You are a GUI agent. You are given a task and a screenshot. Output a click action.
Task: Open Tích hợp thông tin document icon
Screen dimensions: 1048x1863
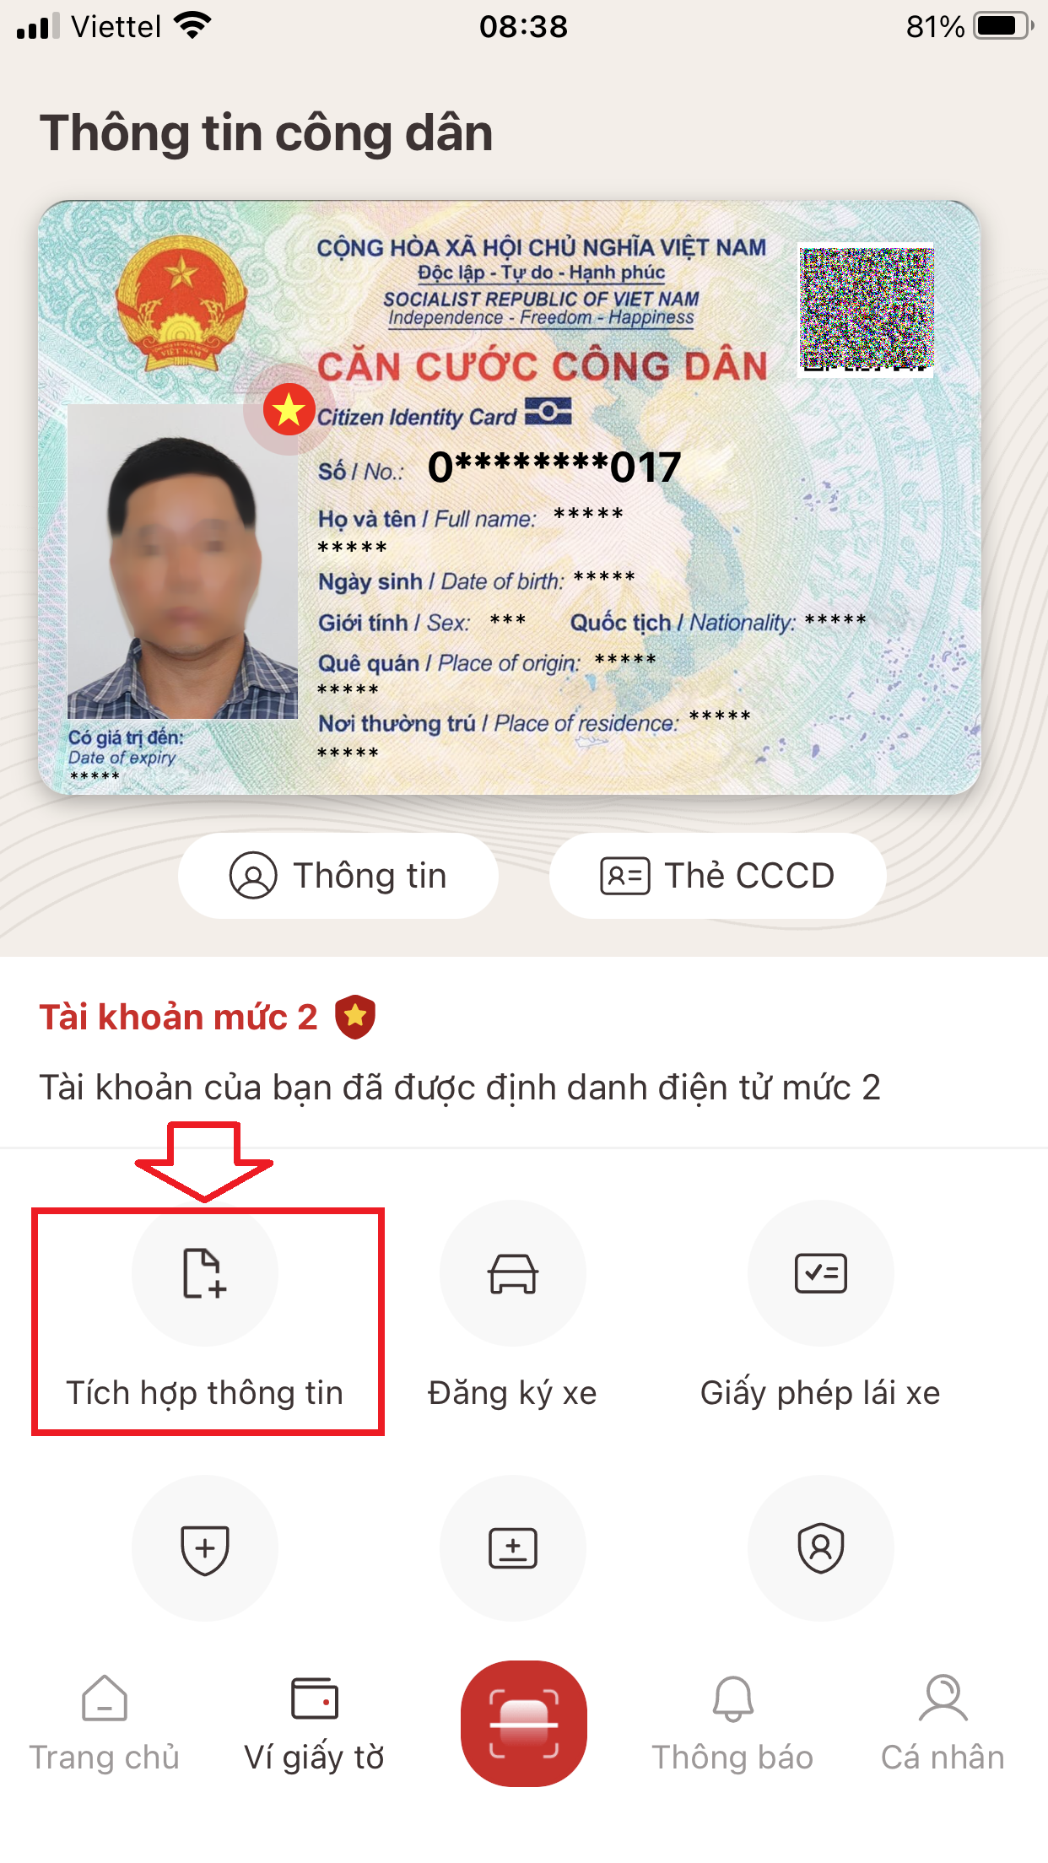[x=205, y=1273]
